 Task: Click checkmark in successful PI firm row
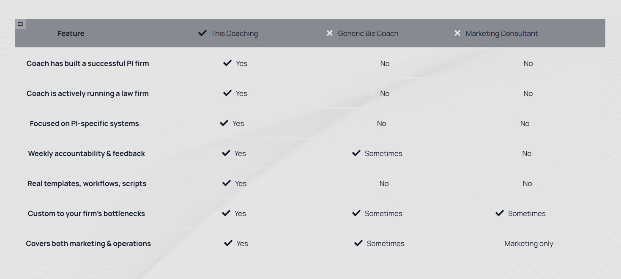click(227, 63)
